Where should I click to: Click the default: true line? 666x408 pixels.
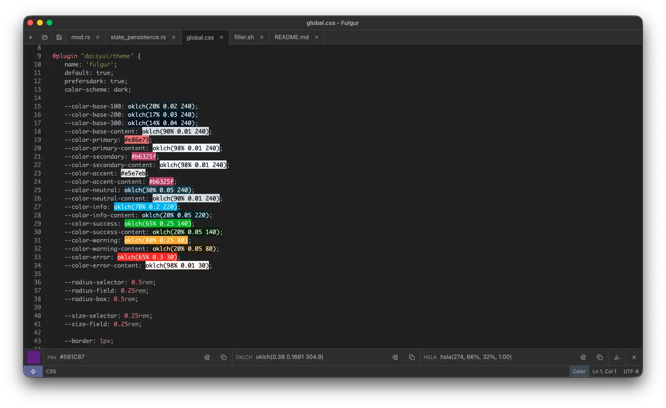coord(89,73)
